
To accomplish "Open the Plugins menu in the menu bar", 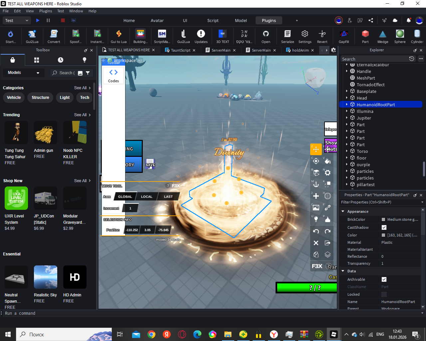I will click(x=46, y=11).
